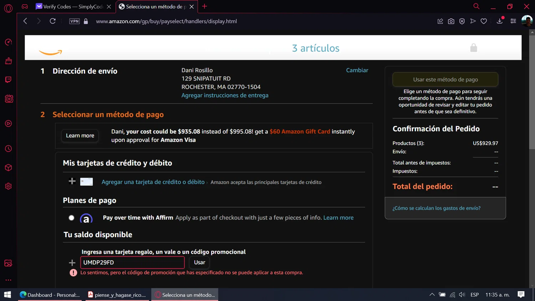Viewport: 535px width, 301px height.
Task: Click Affirm Learn more link
Action: pos(338,218)
